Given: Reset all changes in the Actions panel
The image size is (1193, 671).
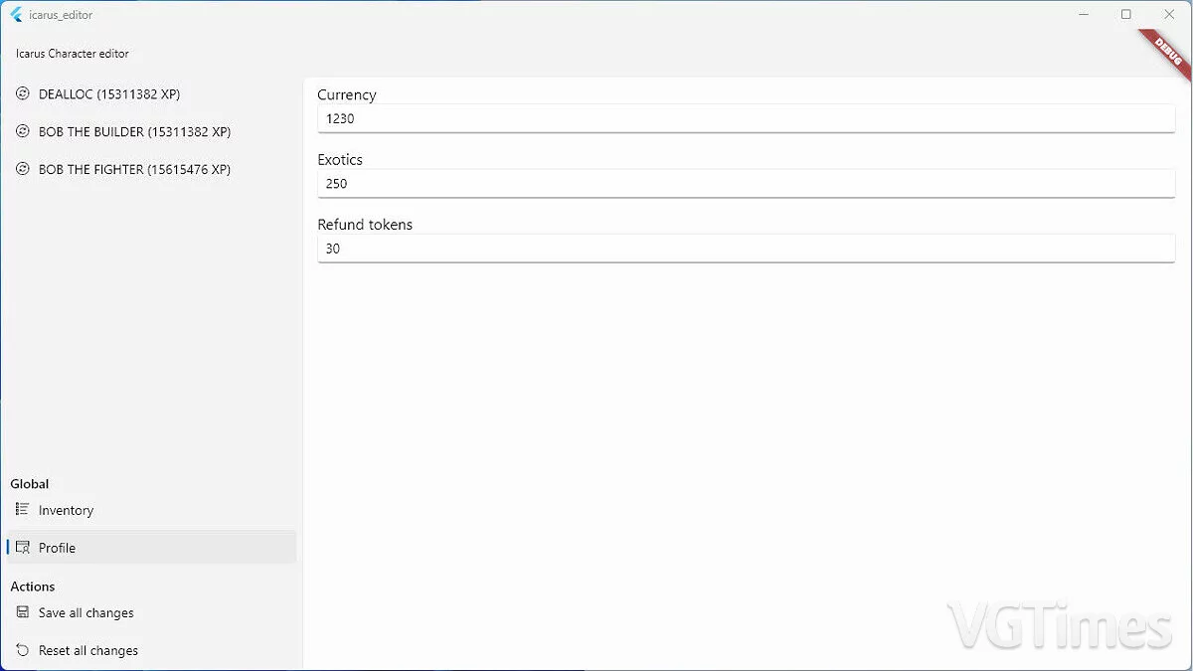Looking at the screenshot, I should coord(88,650).
